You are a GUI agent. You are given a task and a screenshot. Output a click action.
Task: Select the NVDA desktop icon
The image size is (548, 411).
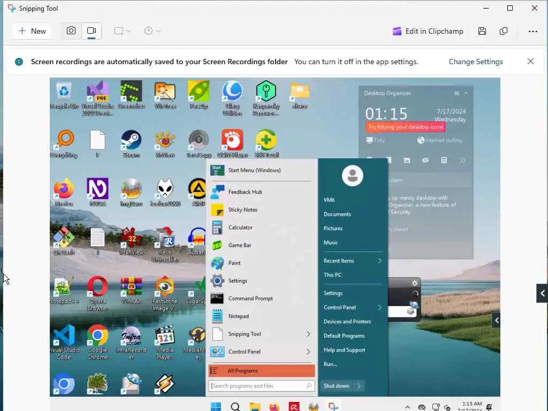[x=97, y=192]
